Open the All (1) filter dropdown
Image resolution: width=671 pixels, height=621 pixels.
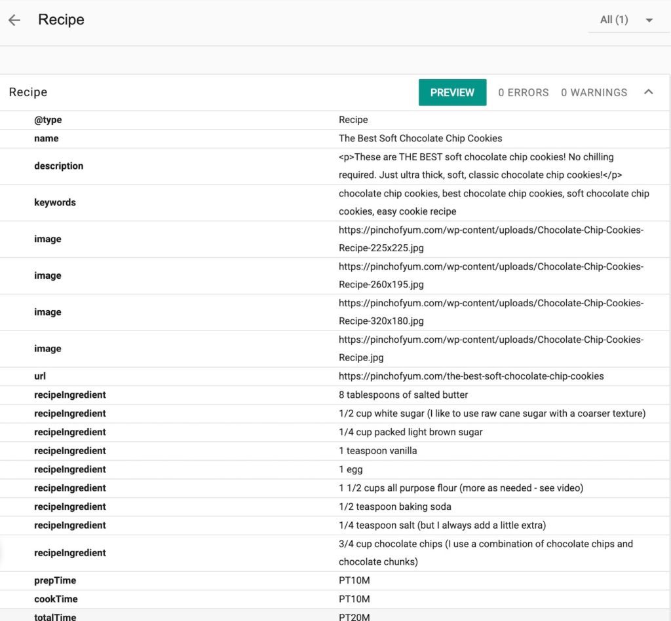tap(627, 20)
